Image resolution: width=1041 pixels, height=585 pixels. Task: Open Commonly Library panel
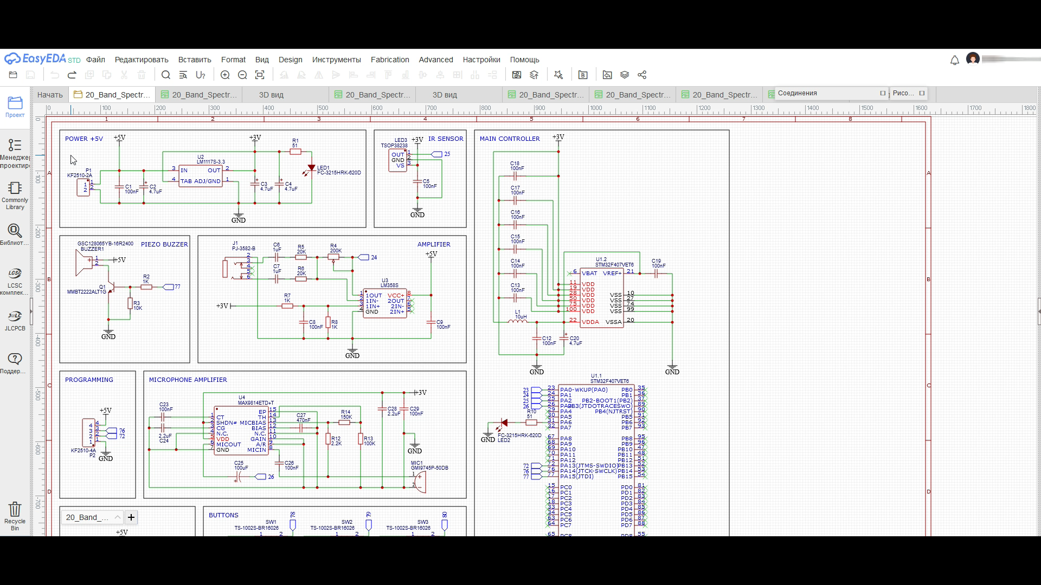(15, 195)
